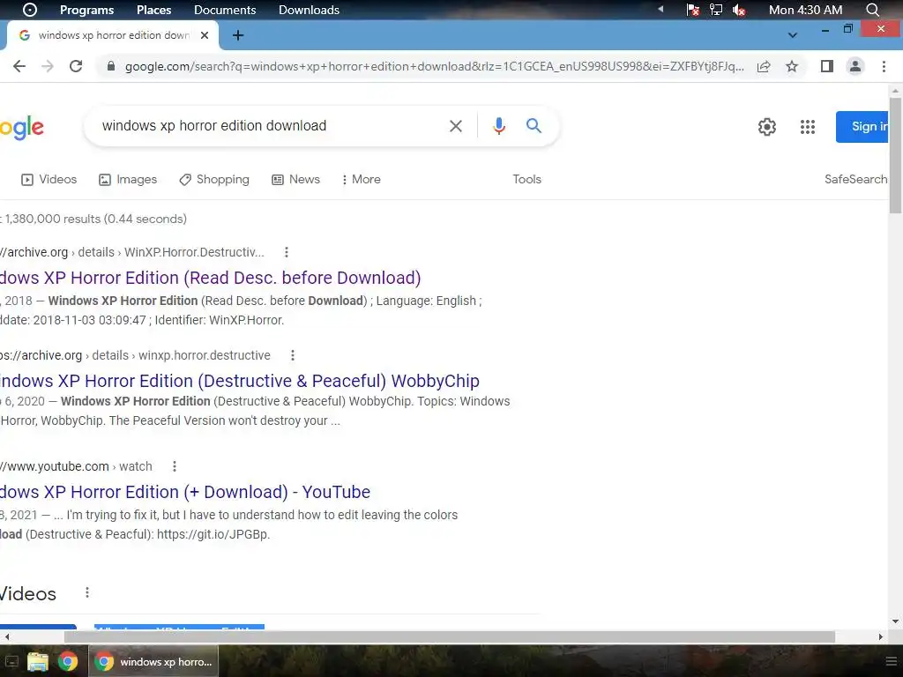Open options for first archive.org result
903x677 pixels.
point(287,252)
